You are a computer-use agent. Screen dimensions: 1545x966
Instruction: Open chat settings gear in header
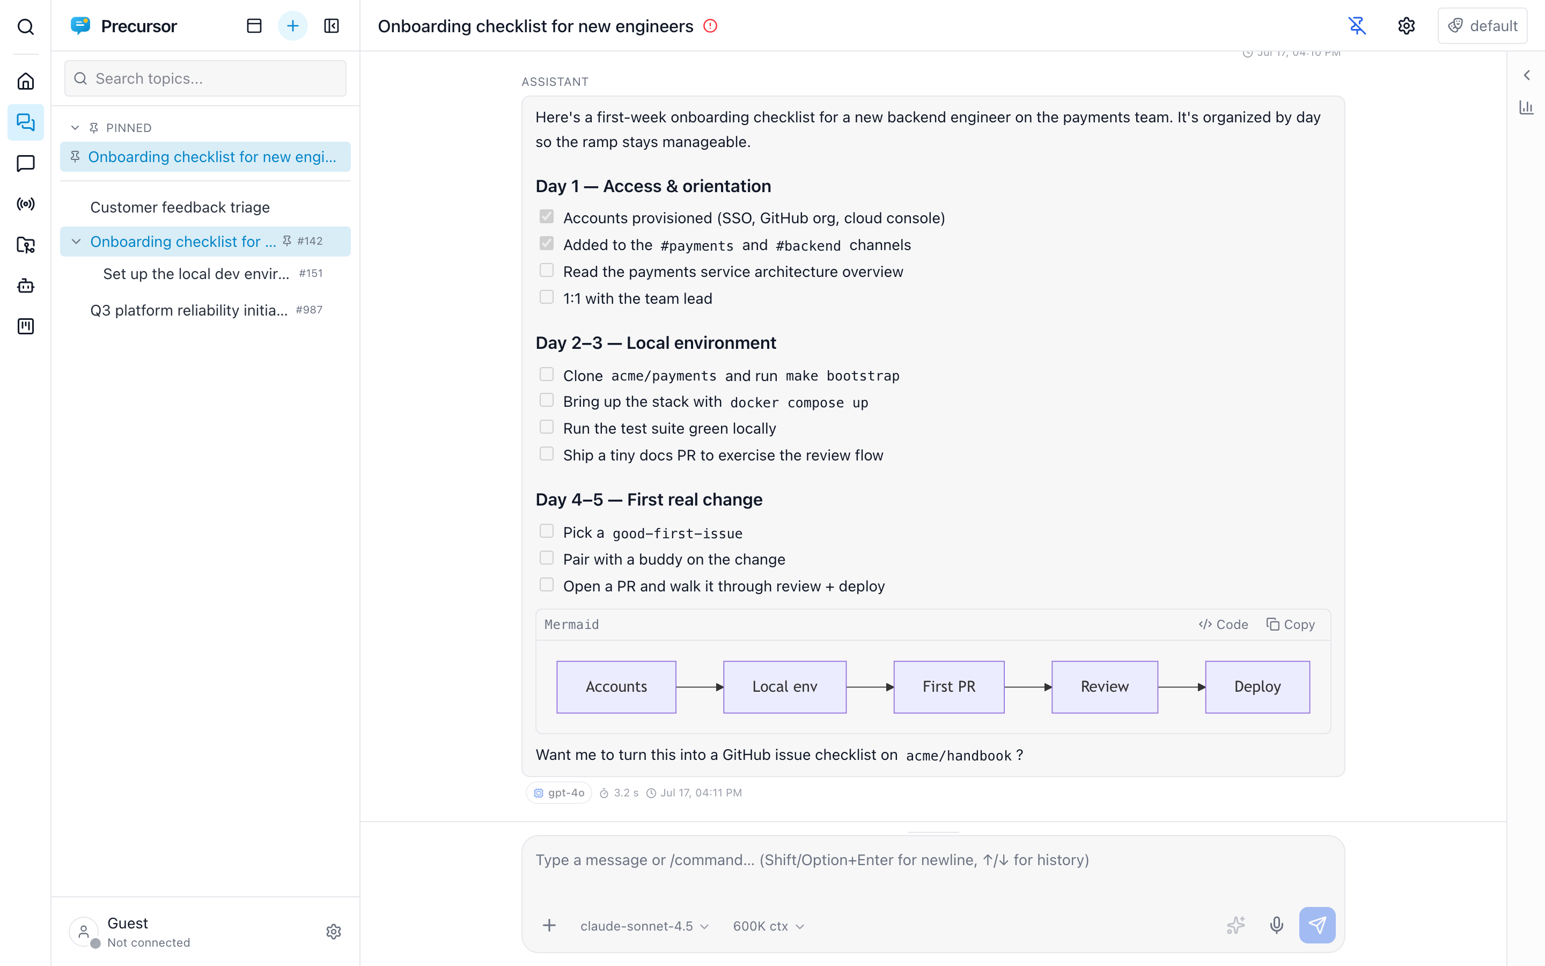(1407, 26)
